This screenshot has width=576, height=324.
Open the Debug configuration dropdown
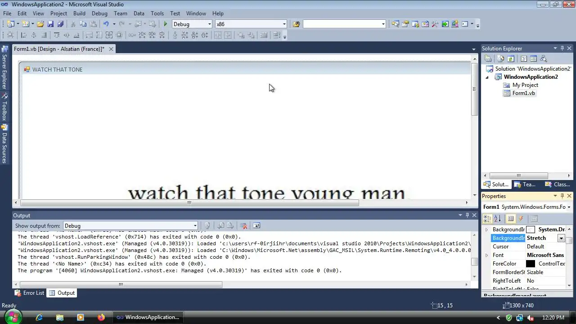(209, 24)
